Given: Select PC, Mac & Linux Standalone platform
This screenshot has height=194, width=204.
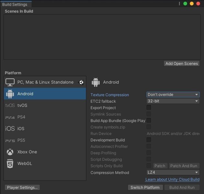Looking at the screenshot, I should pos(45,82).
